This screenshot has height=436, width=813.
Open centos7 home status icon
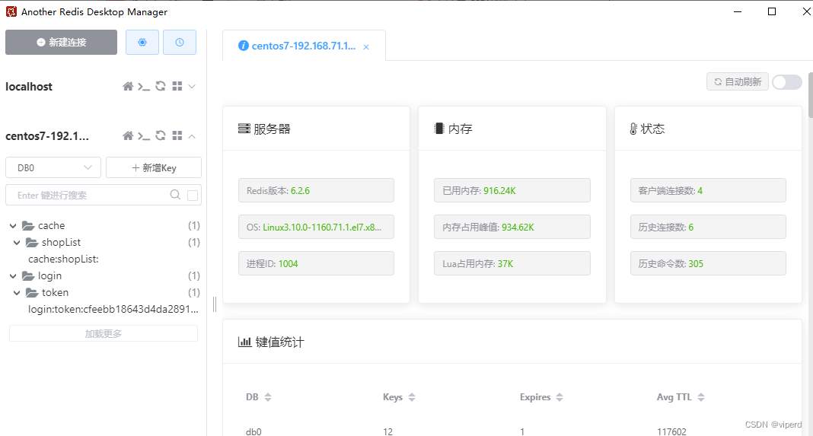tap(128, 136)
